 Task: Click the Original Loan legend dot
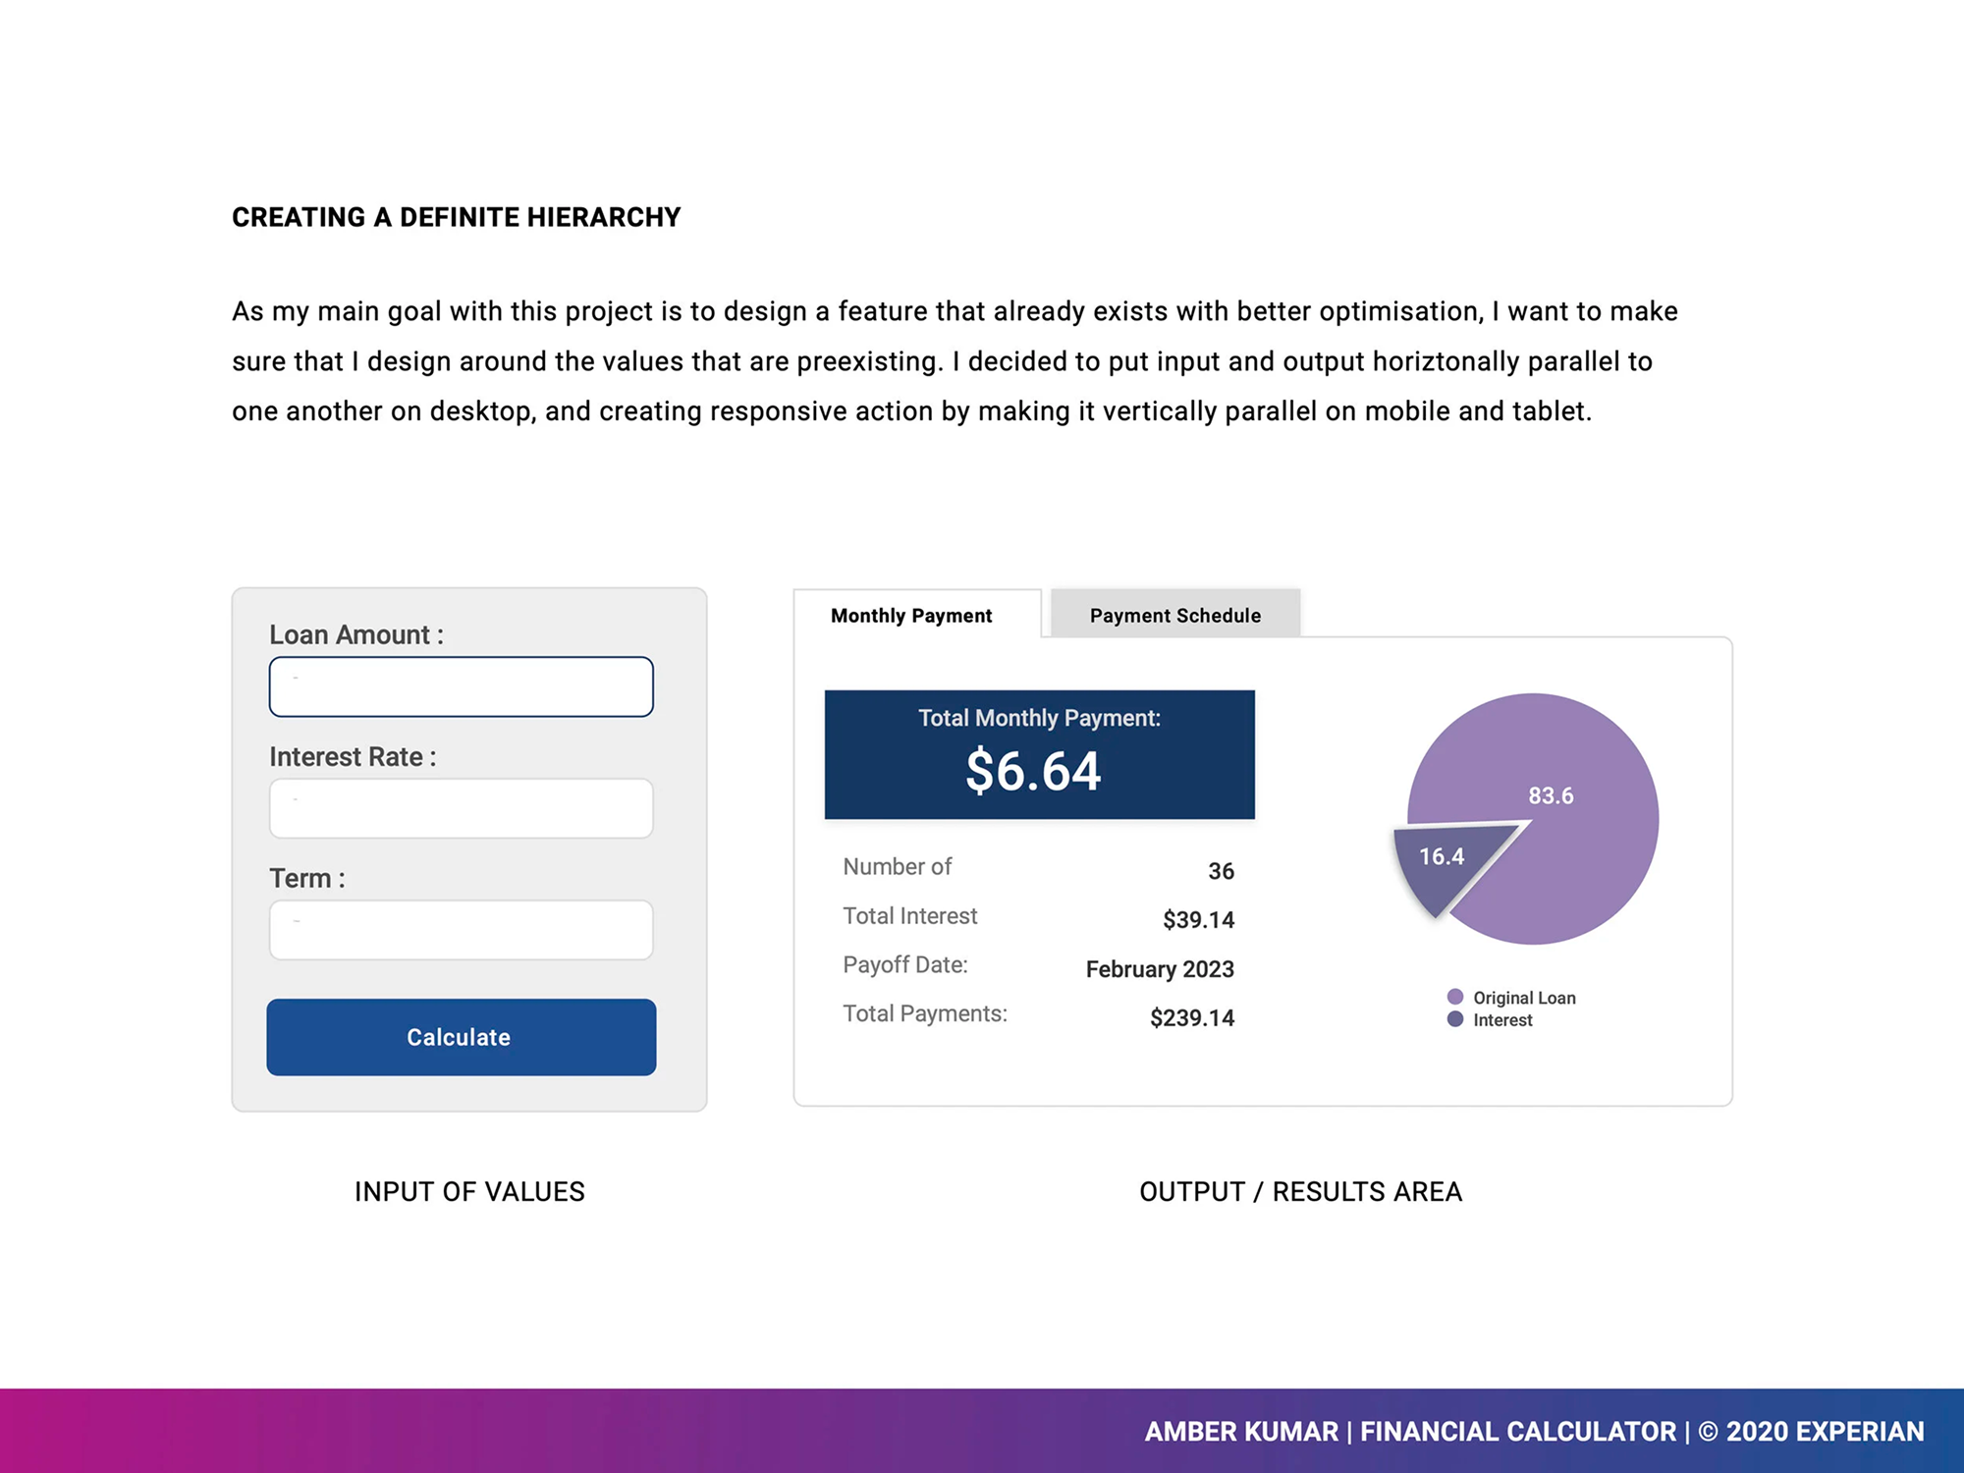click(1455, 997)
